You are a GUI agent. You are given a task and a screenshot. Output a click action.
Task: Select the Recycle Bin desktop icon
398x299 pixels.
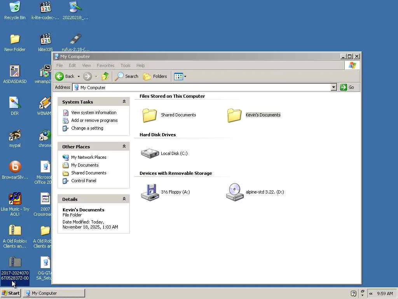[15, 11]
